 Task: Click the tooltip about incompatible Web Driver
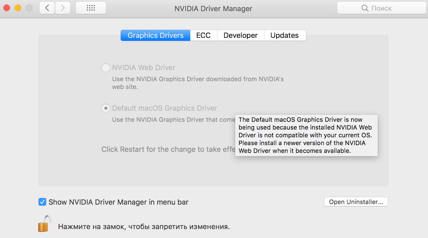point(306,135)
